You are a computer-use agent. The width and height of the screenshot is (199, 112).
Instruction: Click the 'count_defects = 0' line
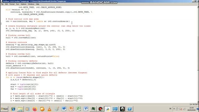16,66
